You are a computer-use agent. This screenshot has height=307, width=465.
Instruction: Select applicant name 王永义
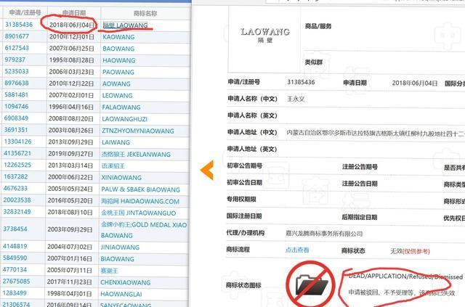pyautogui.click(x=296, y=99)
